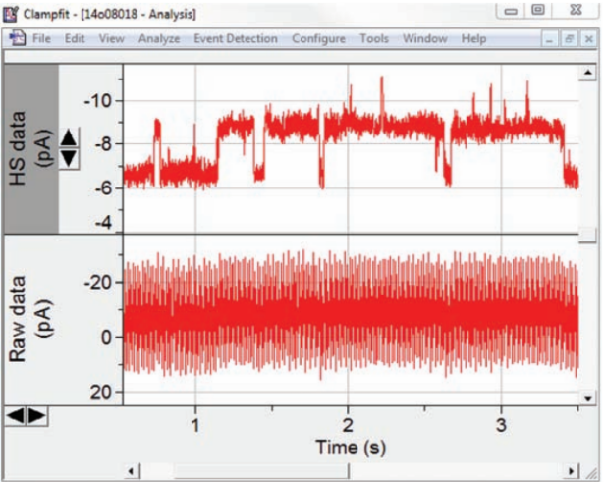Open the Event Detection menu
Screen dimensions: 604x482
pyautogui.click(x=237, y=39)
